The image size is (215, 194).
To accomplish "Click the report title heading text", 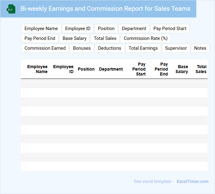I will coord(105,9).
